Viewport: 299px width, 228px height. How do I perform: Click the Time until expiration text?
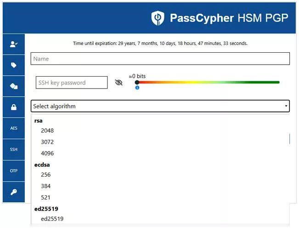(x=160, y=44)
